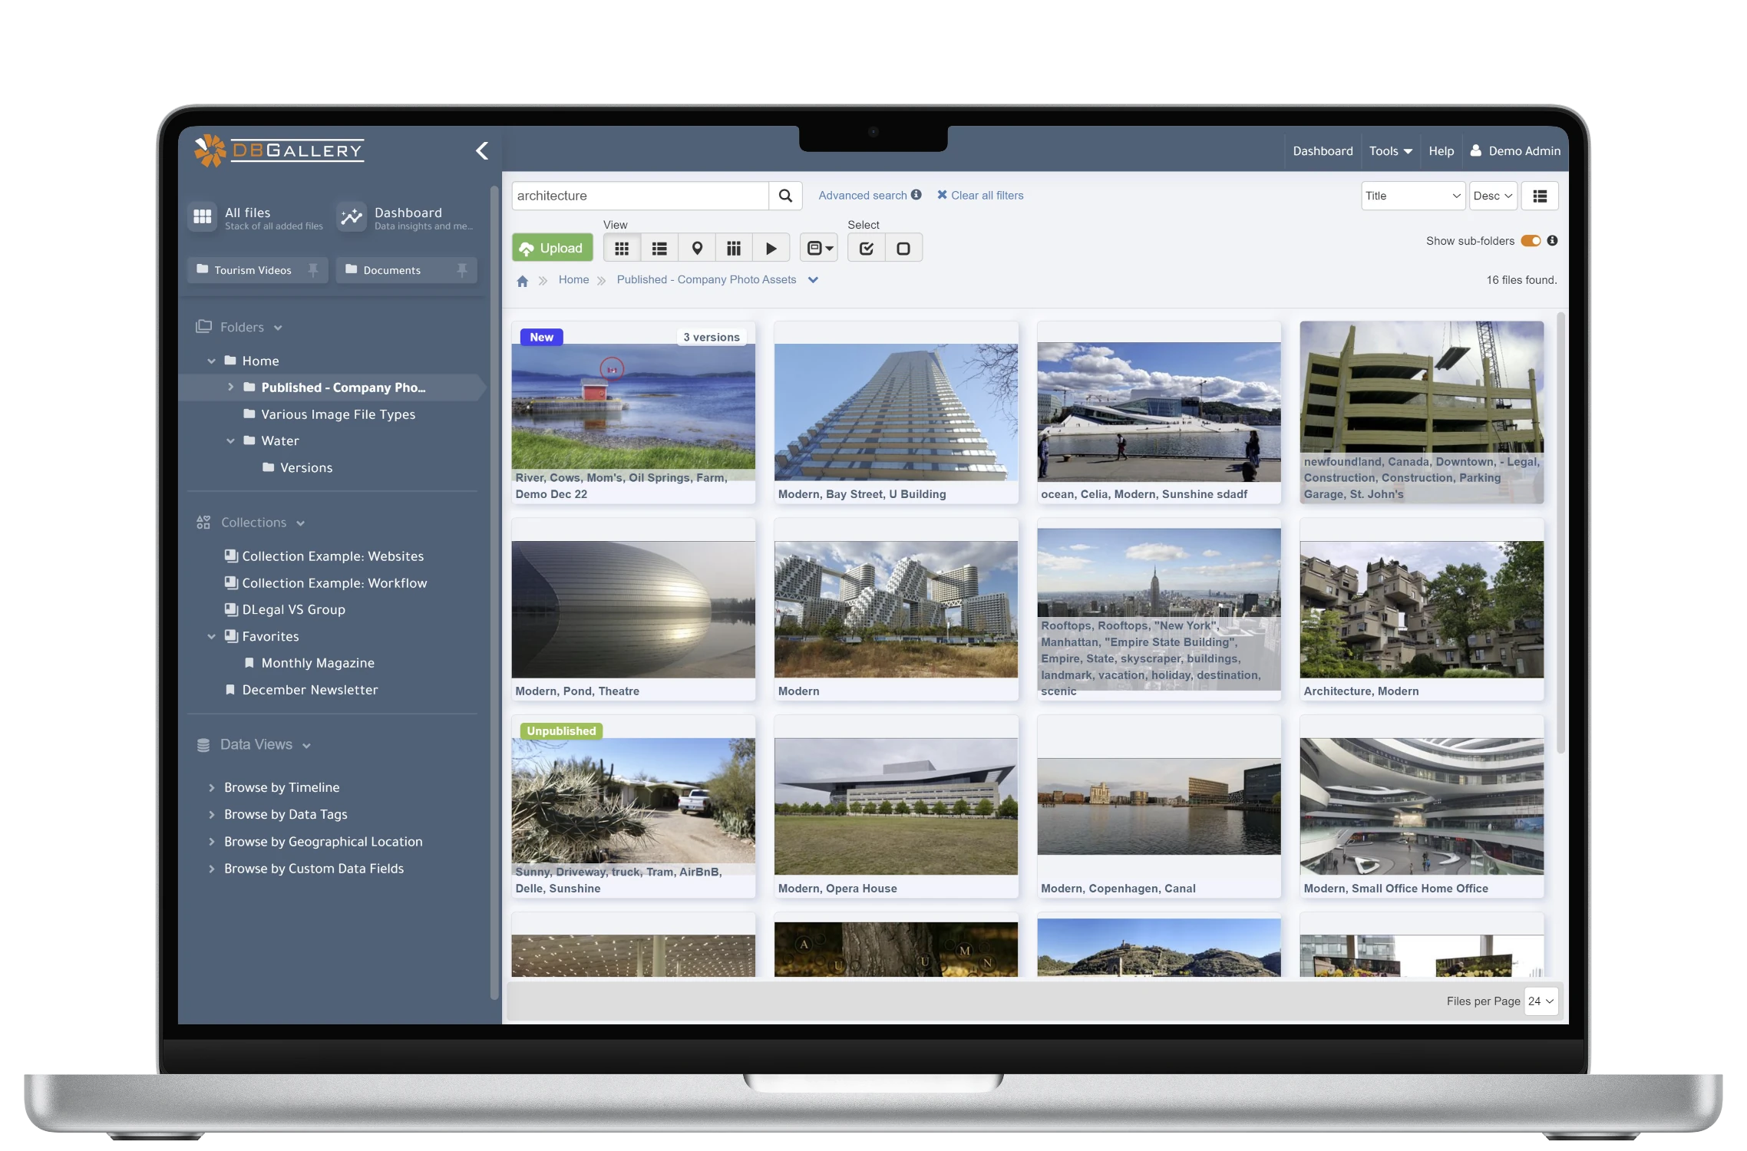Open the Title sort dropdown
This screenshot has height=1151, width=1747.
[1412, 196]
